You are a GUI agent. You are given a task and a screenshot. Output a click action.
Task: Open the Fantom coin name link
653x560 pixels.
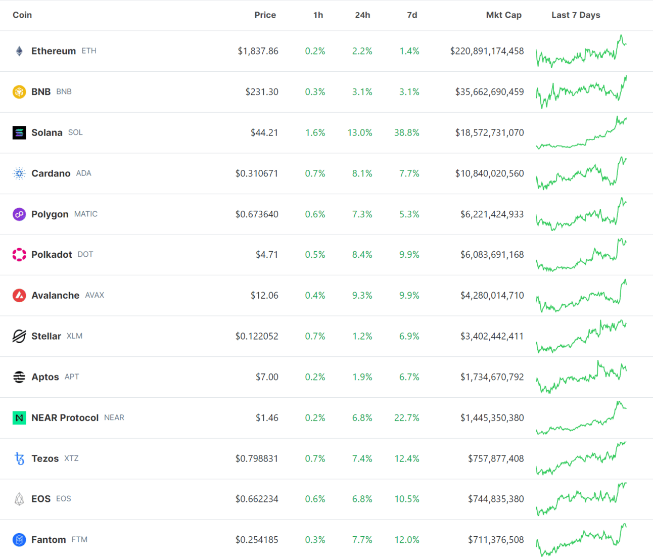pos(49,540)
